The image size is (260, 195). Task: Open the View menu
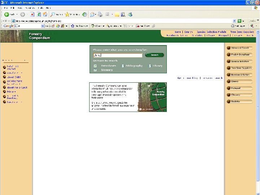pos(20,8)
